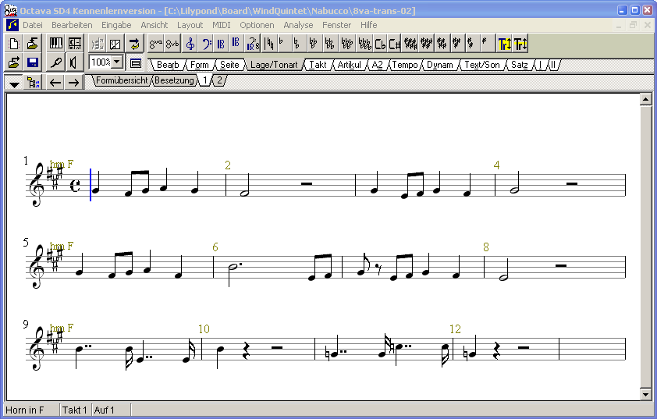Expand the black down-arrow menu button

pos(14,83)
